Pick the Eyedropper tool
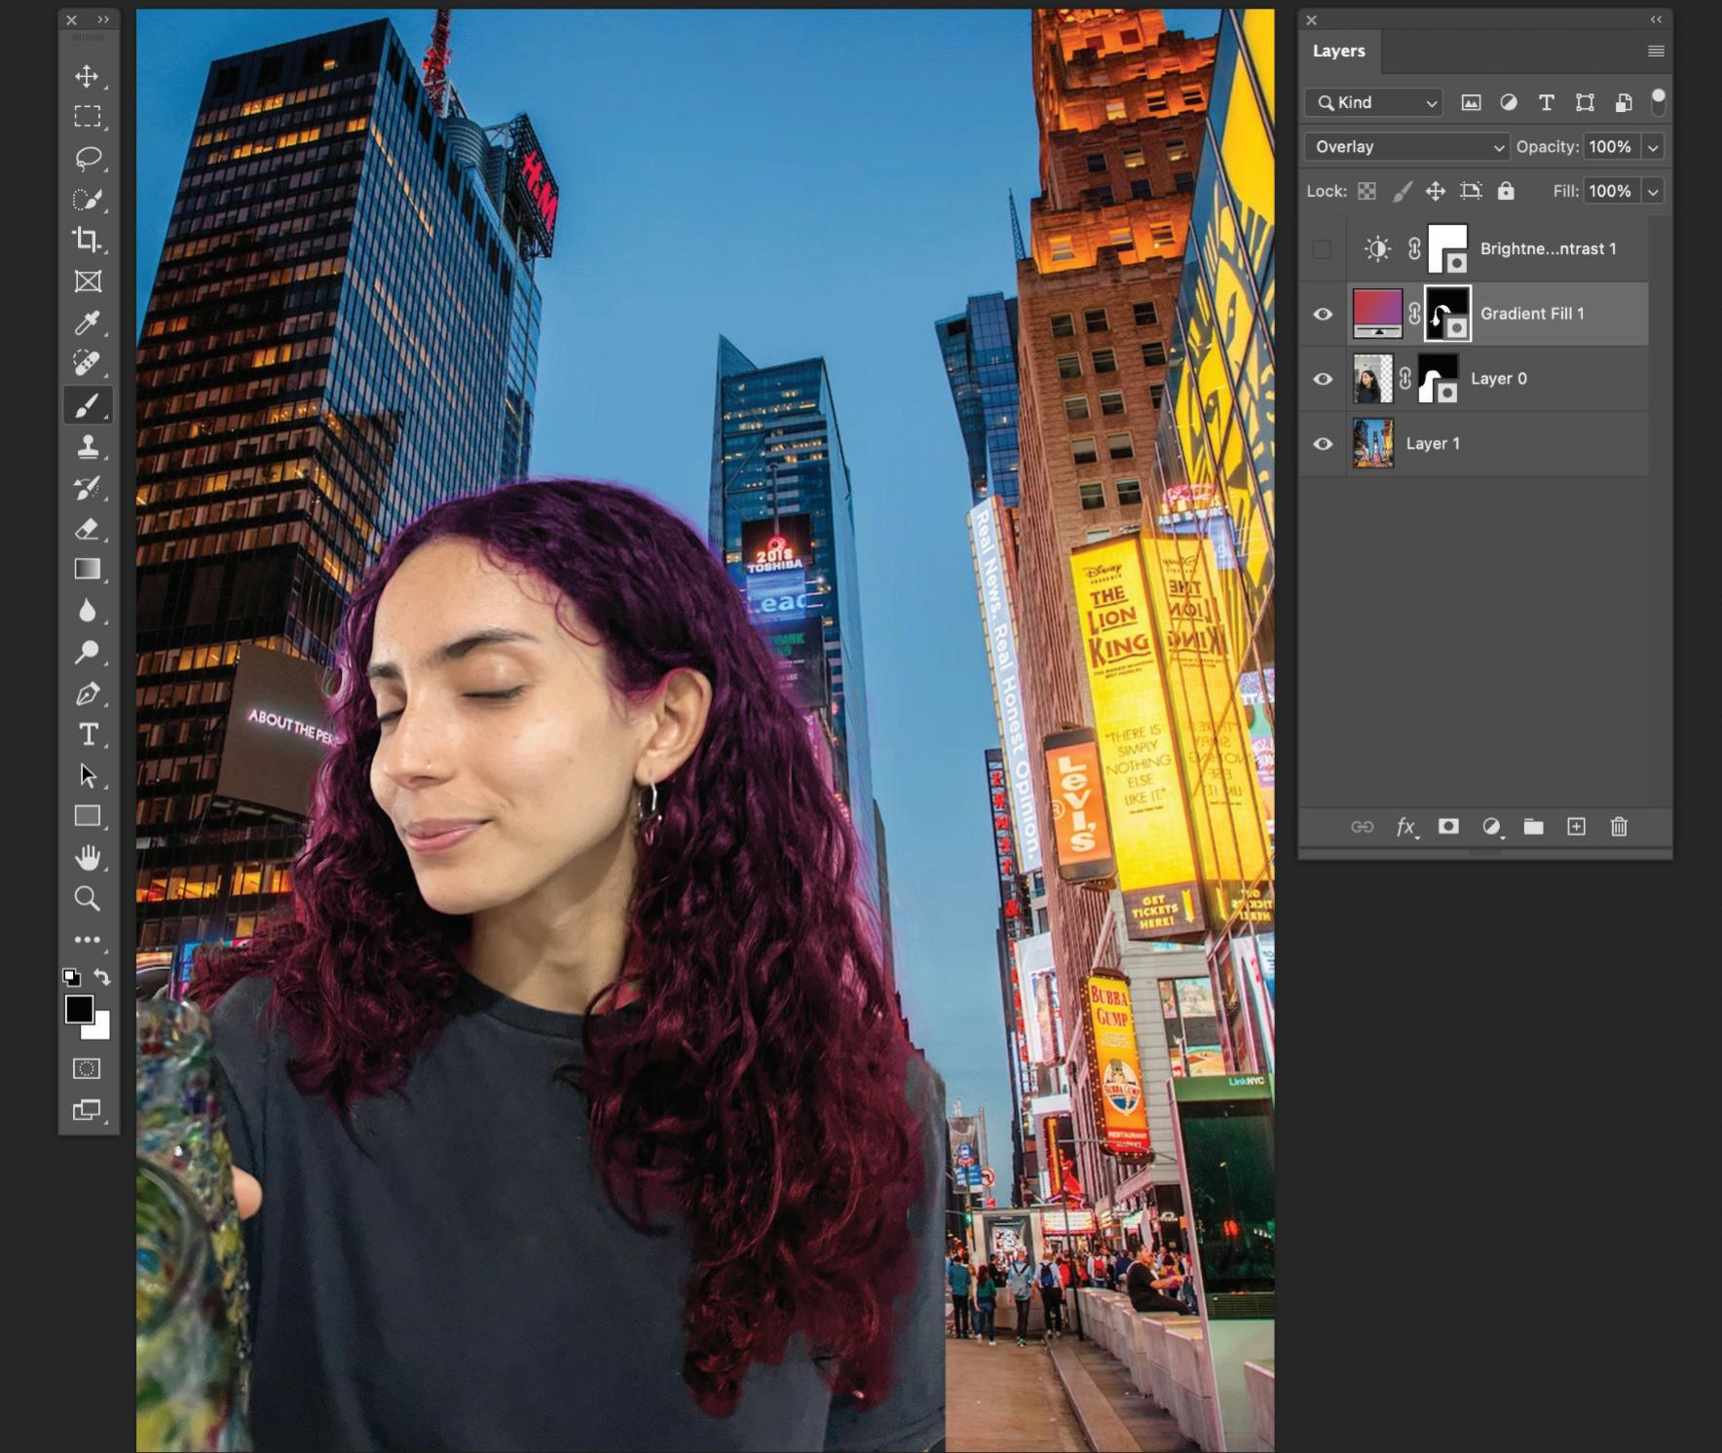This screenshot has height=1453, width=1722. pyautogui.click(x=87, y=322)
